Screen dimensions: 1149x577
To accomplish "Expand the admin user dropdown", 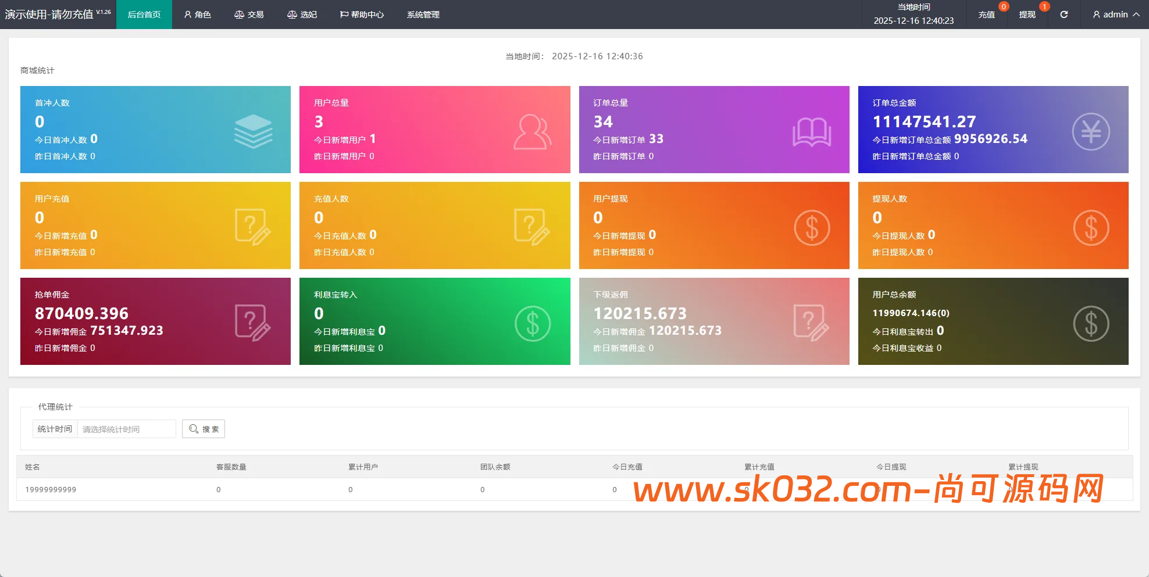I will [1116, 15].
